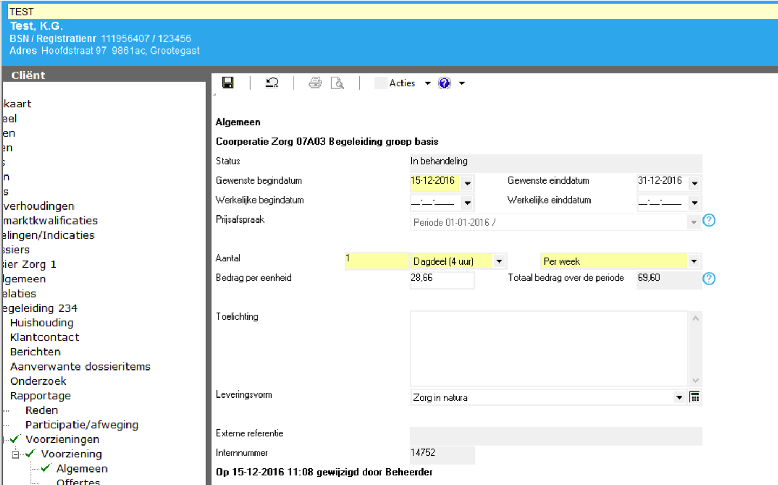Click calculator icon next to Leveringsvorm
The image size is (778, 485).
[x=695, y=398]
